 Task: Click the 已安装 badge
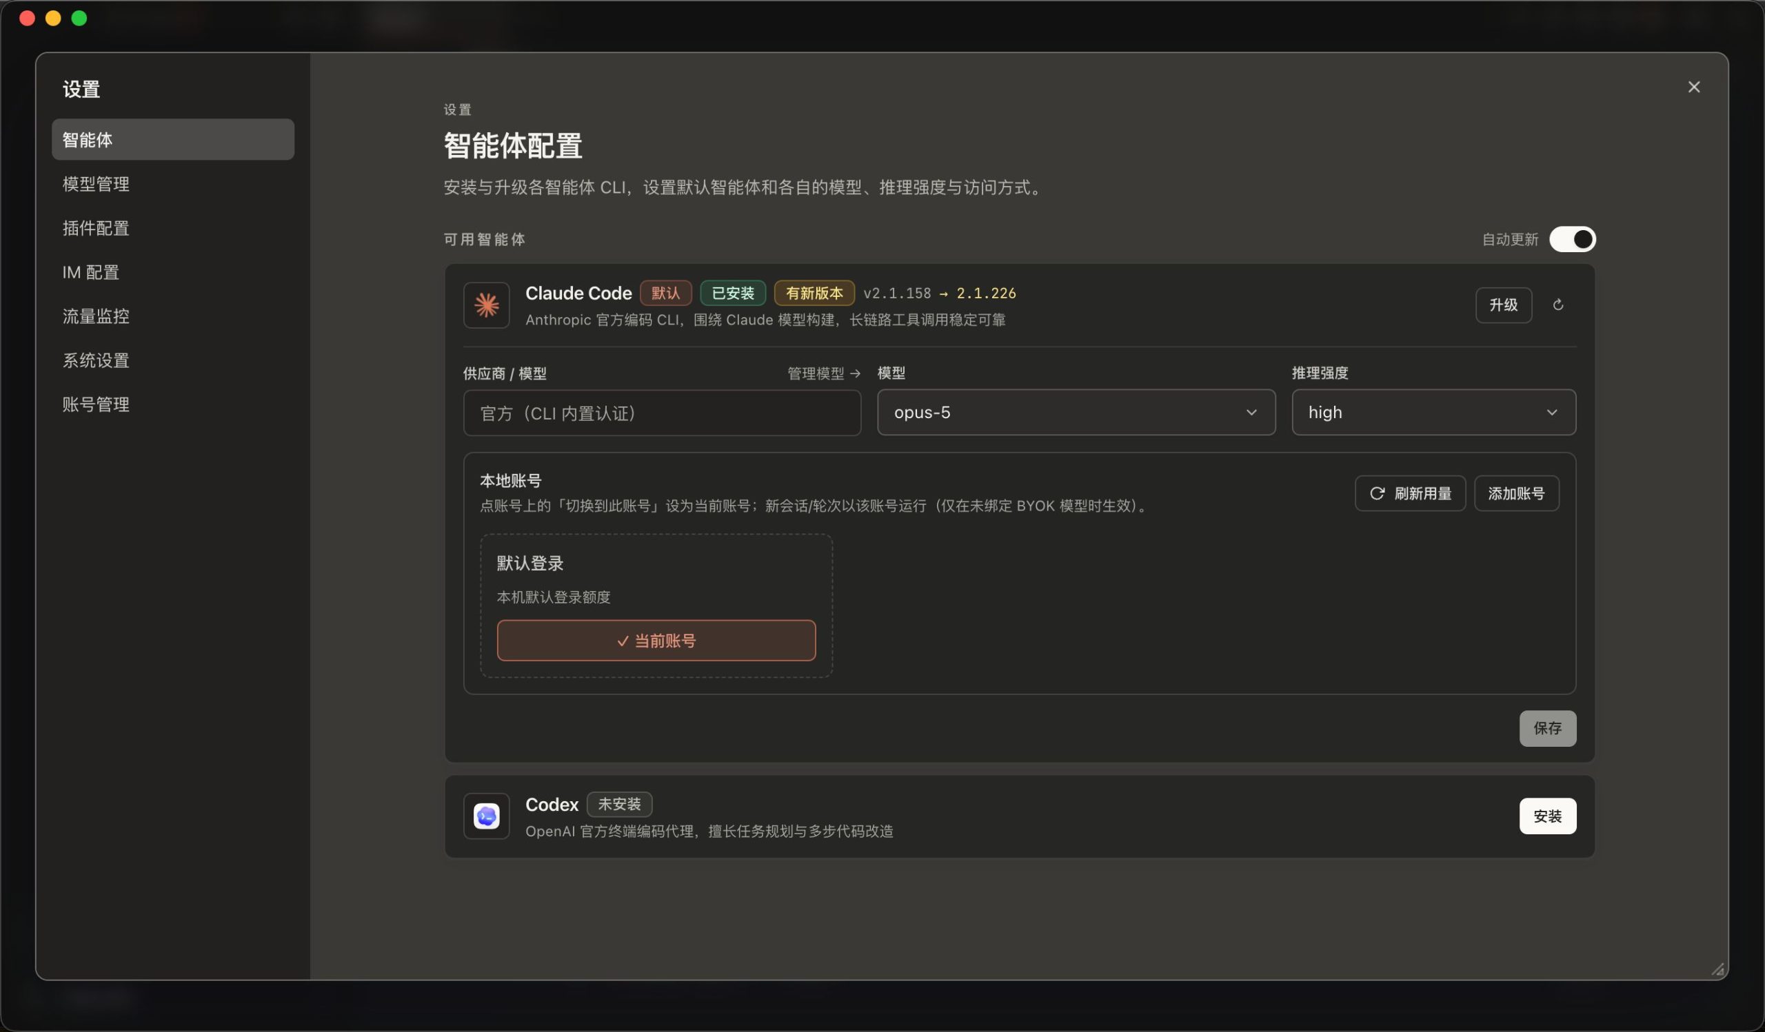coord(733,293)
